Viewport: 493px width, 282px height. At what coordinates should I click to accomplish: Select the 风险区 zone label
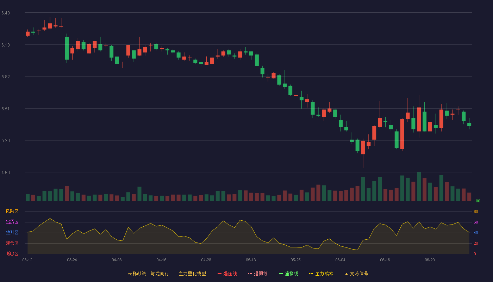pos(12,211)
